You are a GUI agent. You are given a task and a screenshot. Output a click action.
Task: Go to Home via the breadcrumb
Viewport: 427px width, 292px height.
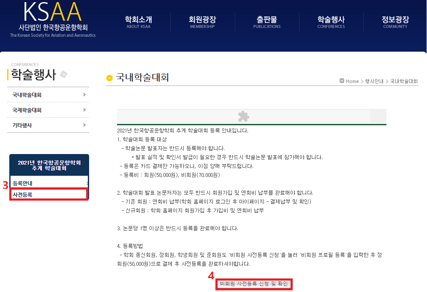click(352, 81)
